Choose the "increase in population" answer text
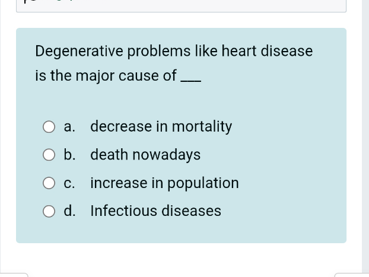The image size is (369, 277). pos(164,183)
